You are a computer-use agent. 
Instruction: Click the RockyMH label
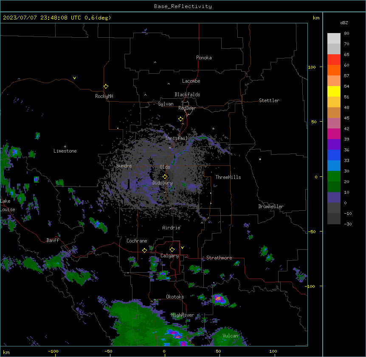104,96
